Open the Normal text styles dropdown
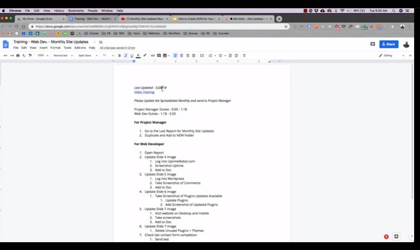 [63, 55]
